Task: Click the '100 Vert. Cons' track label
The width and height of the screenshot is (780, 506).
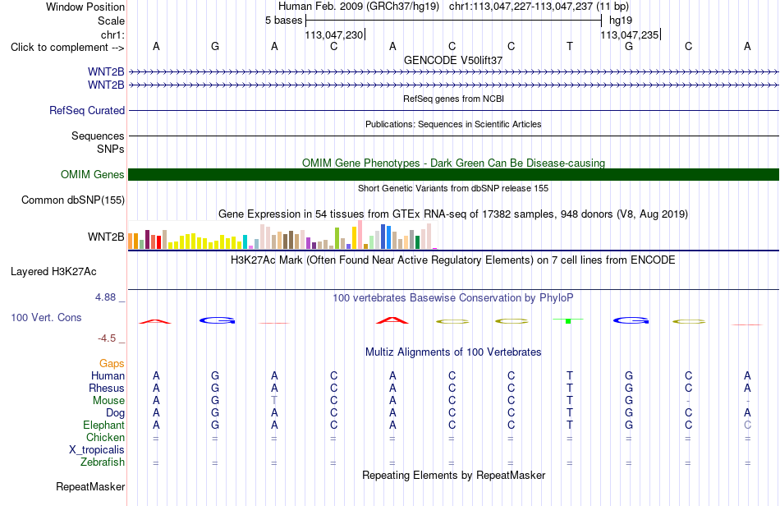Action: point(46,317)
